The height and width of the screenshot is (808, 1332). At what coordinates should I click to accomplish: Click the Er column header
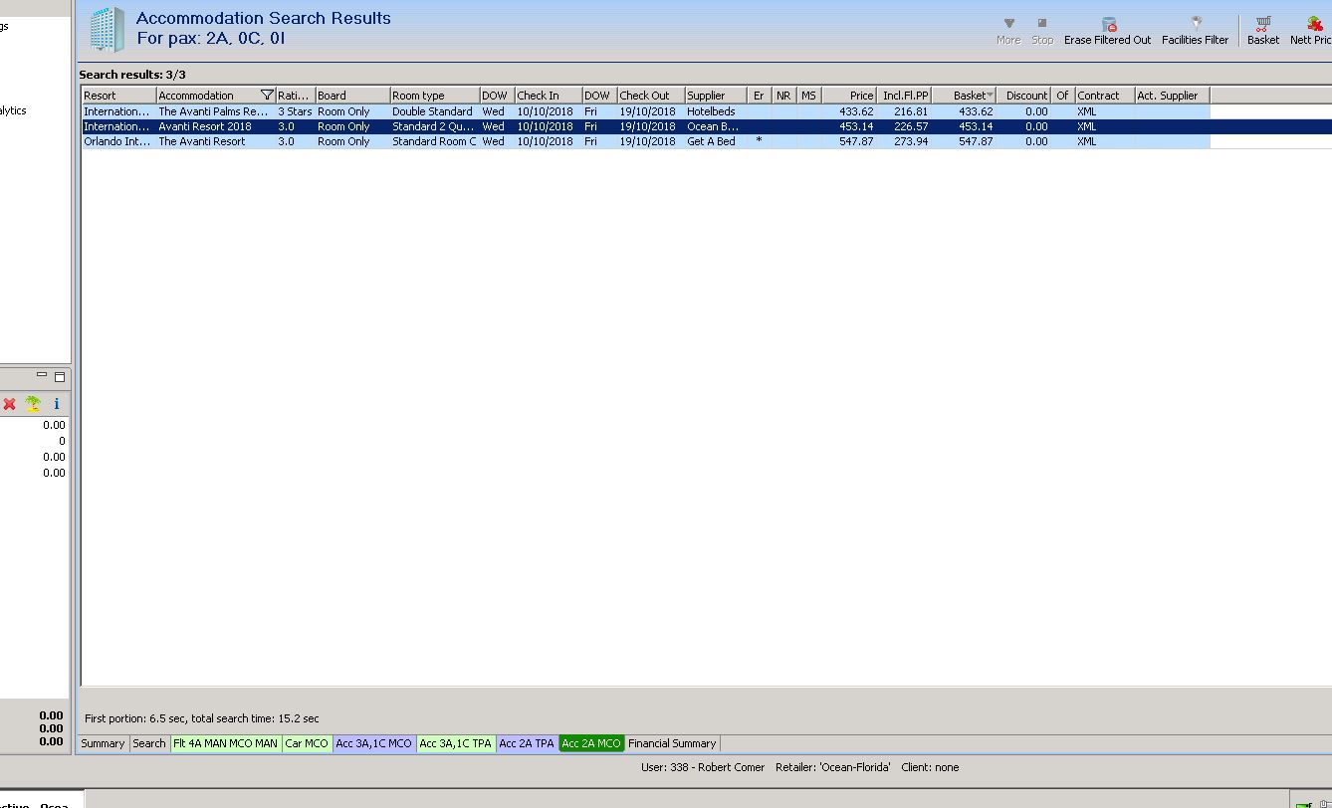(760, 96)
